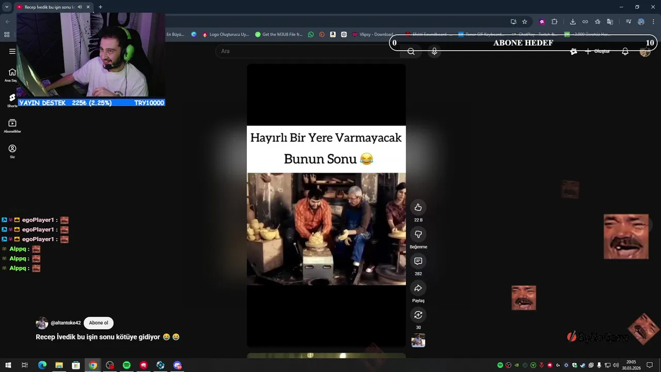Go to YouTube Ana Sayfa in sidebar
The image size is (661, 372).
[x=12, y=75]
